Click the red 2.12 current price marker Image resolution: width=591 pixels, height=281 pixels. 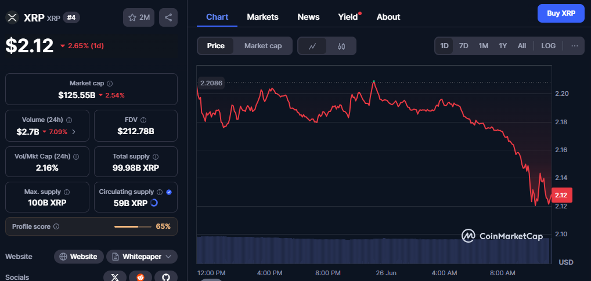[x=561, y=195]
